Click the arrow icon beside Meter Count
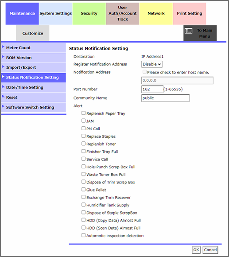Screen dimensions: 229x257 [3, 47]
